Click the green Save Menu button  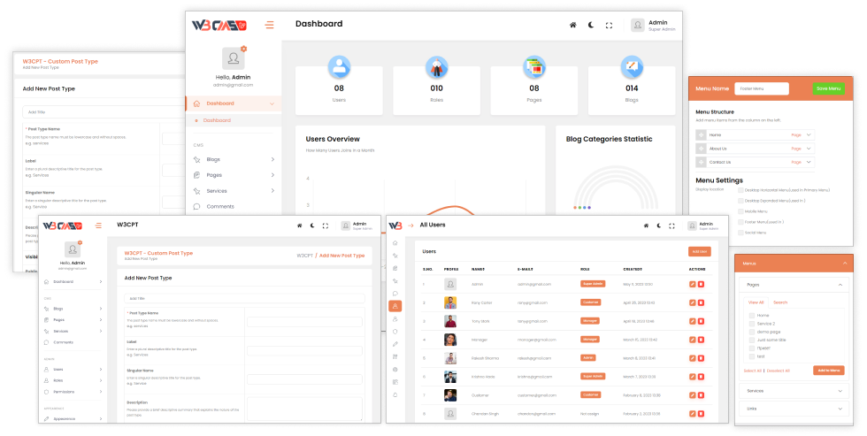coord(828,88)
